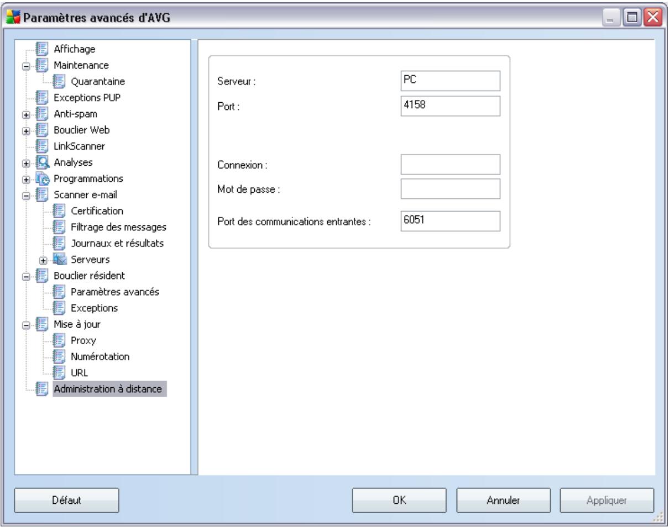Click the Administration à distance icon
The image size is (670, 527).
click(x=41, y=388)
